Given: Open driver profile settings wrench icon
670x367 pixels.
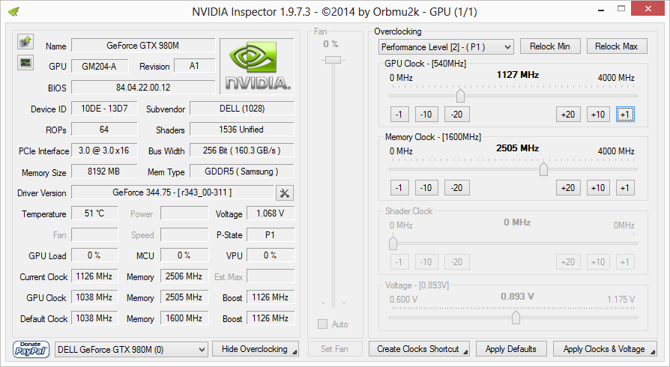Looking at the screenshot, I should [x=285, y=193].
